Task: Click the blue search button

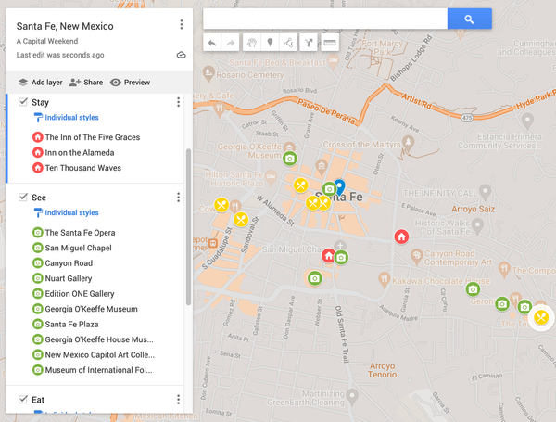Action: coord(470,19)
